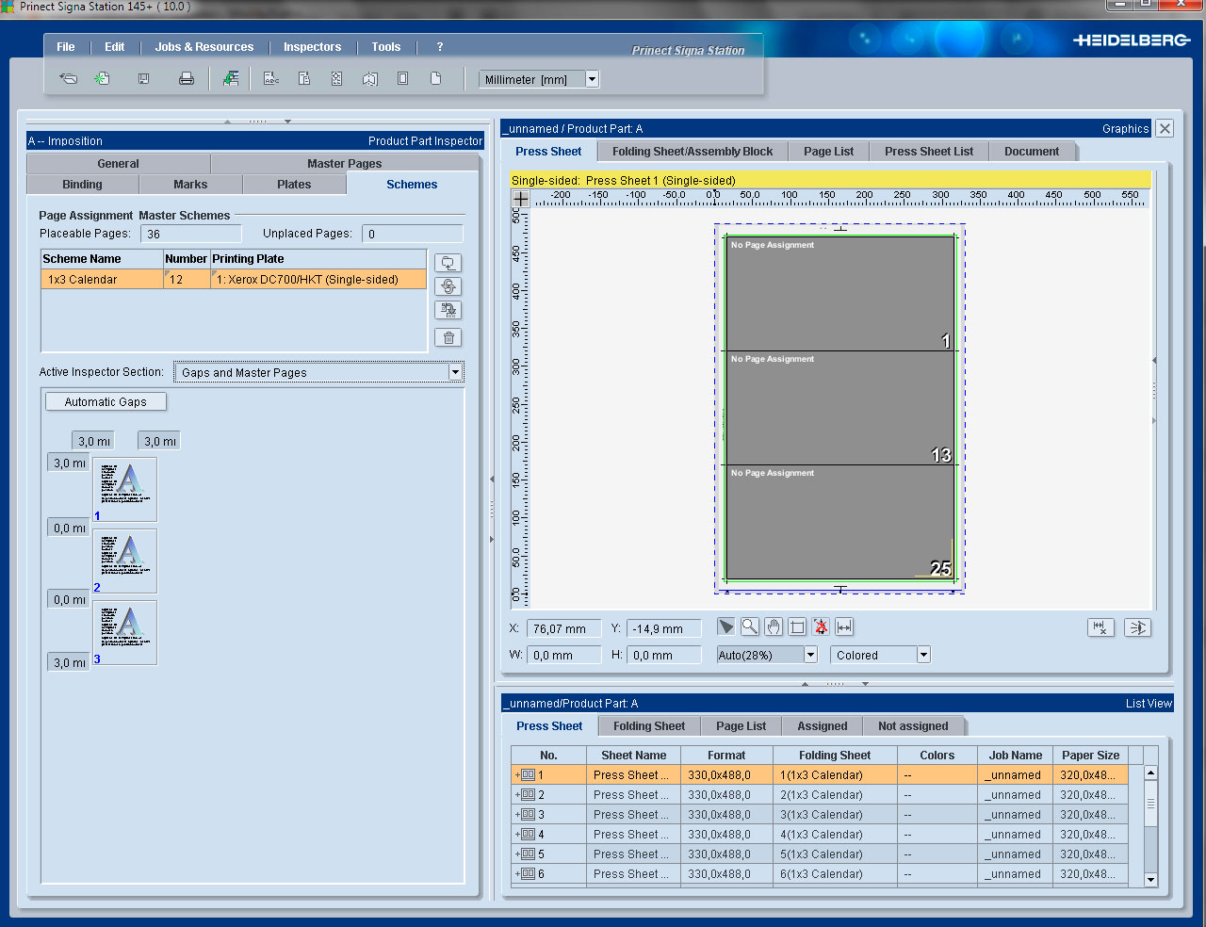Open the Document tab
Image resolution: width=1206 pixels, height=927 pixels.
pyautogui.click(x=1032, y=152)
